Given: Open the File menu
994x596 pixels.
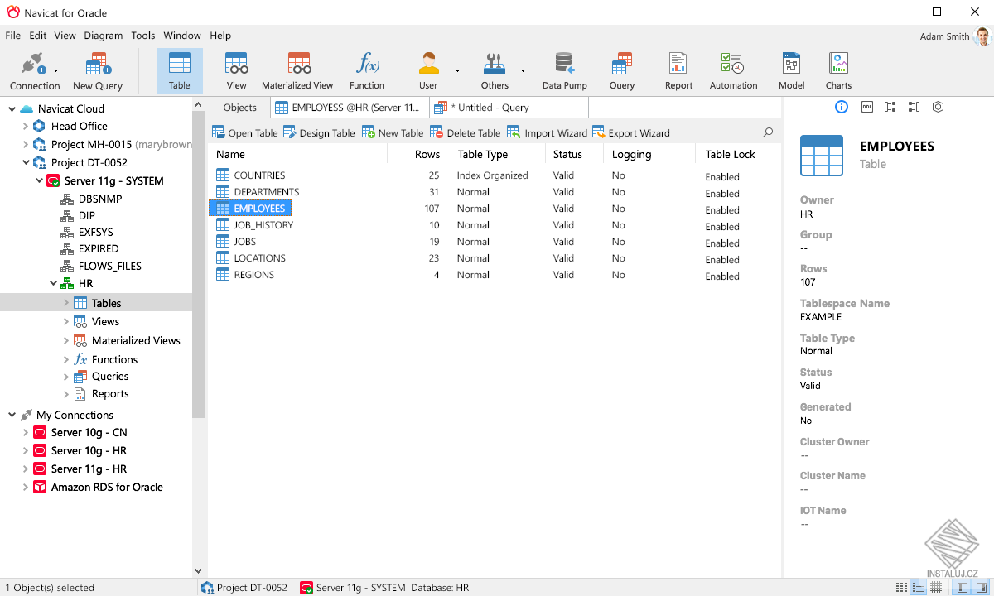Looking at the screenshot, I should (12, 36).
